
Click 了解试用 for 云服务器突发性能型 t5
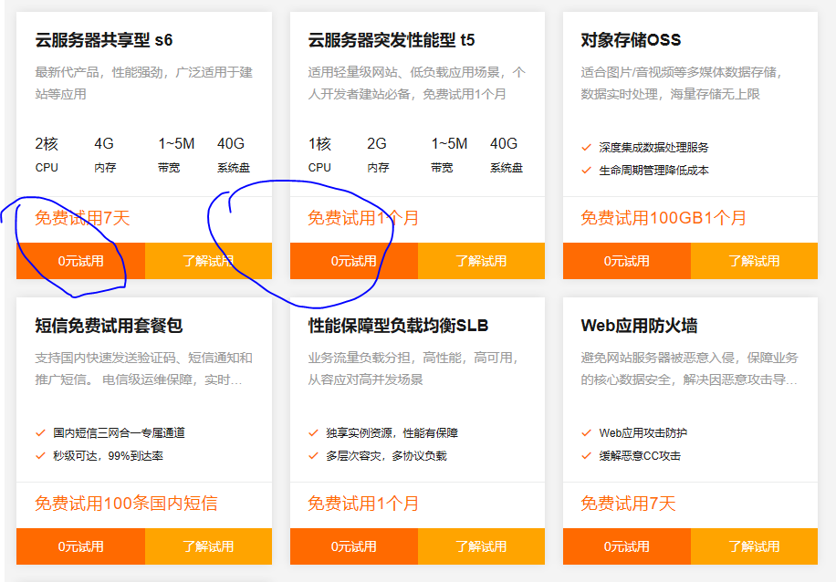coord(482,261)
